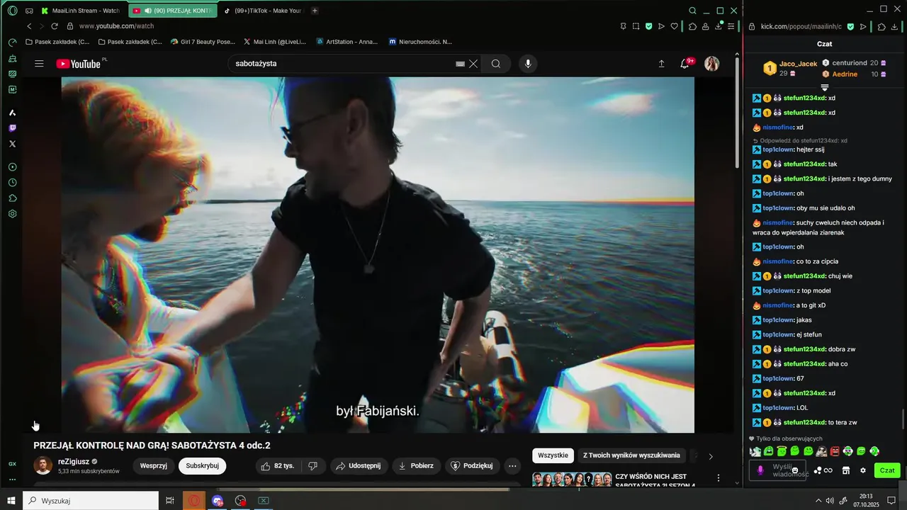This screenshot has width=907, height=510.
Task: Open the browser easy setup menu icon
Action: 733,26
